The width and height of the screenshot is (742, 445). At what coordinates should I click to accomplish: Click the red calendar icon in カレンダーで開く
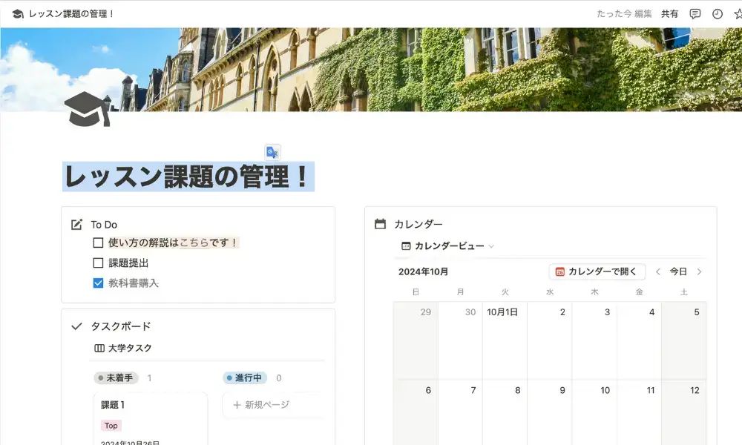point(559,271)
